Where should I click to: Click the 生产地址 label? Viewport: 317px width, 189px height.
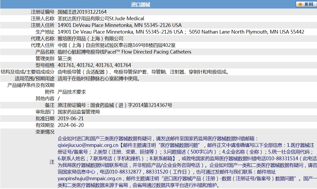(x=45, y=32)
